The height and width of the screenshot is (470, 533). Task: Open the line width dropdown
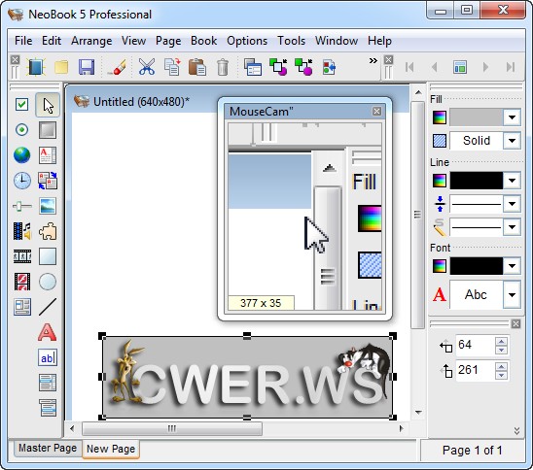(512, 204)
